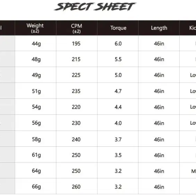This screenshot has height=196, width=196.
Task: Click the Torque column header
Action: tap(118, 28)
